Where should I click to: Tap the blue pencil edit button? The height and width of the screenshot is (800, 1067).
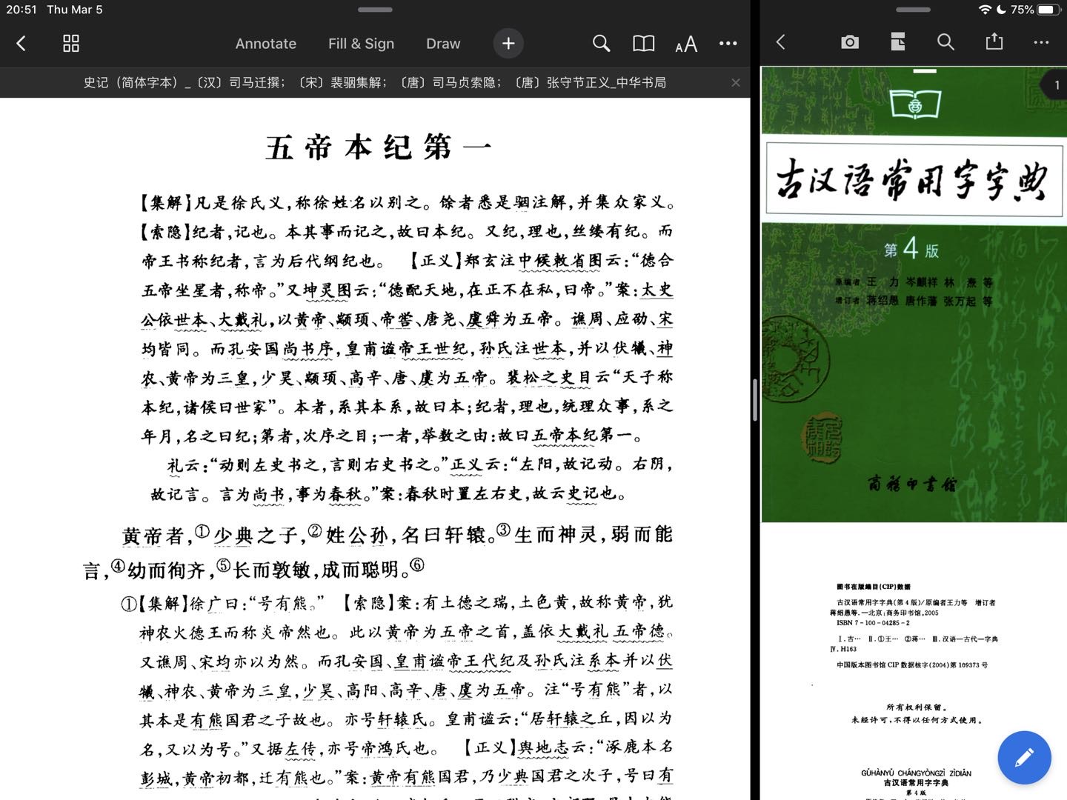pyautogui.click(x=1024, y=758)
